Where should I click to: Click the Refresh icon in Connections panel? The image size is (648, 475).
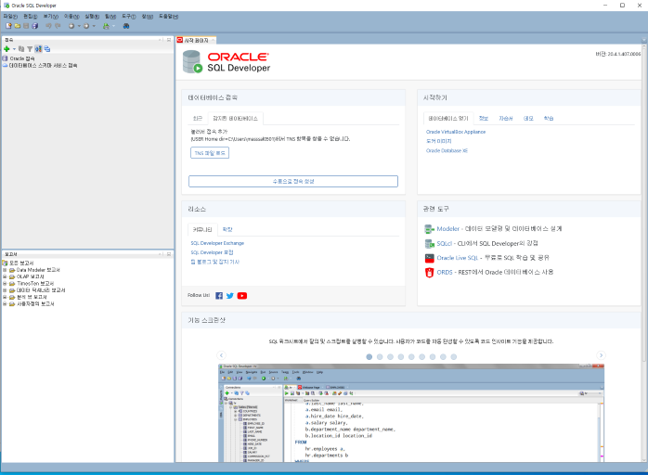(21, 49)
